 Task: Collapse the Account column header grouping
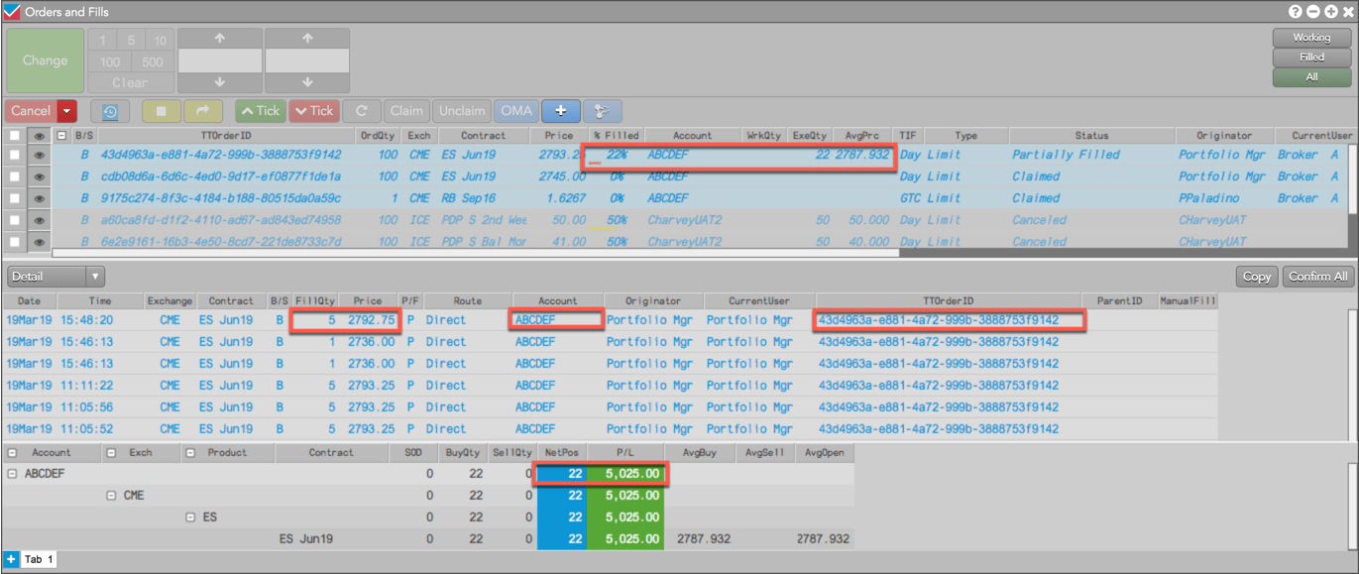point(12,452)
